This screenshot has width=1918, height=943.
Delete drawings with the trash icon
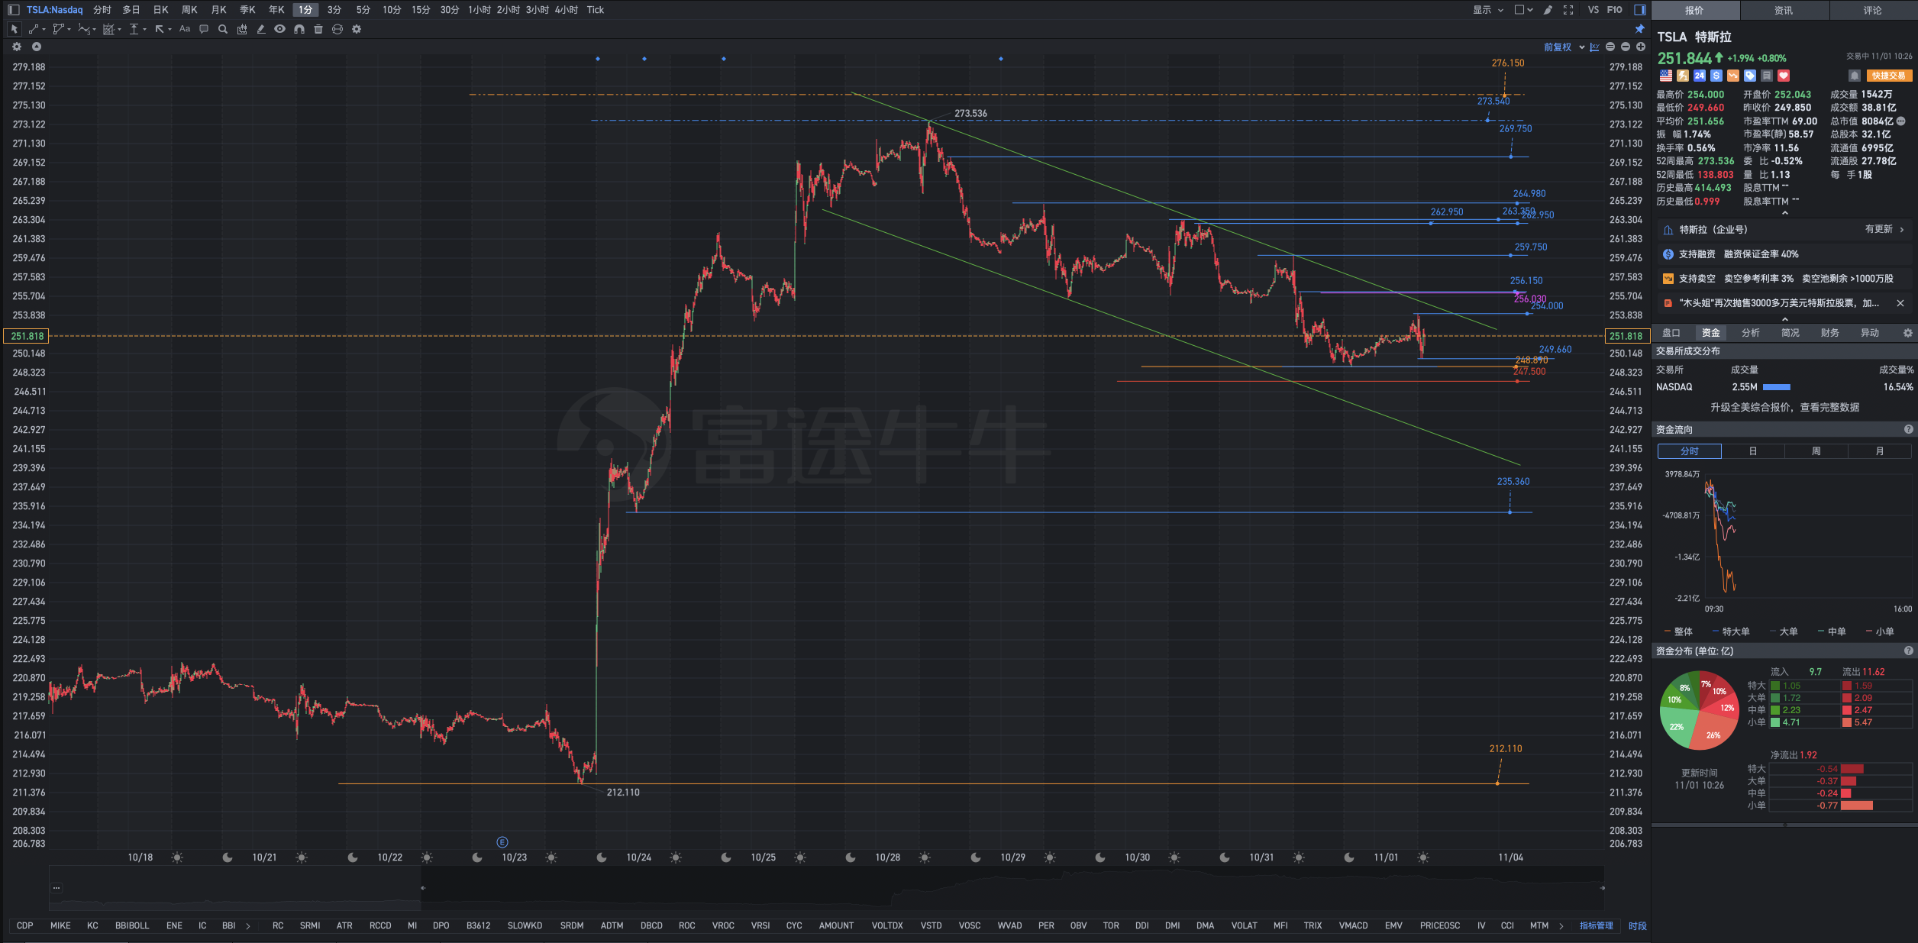tap(318, 29)
